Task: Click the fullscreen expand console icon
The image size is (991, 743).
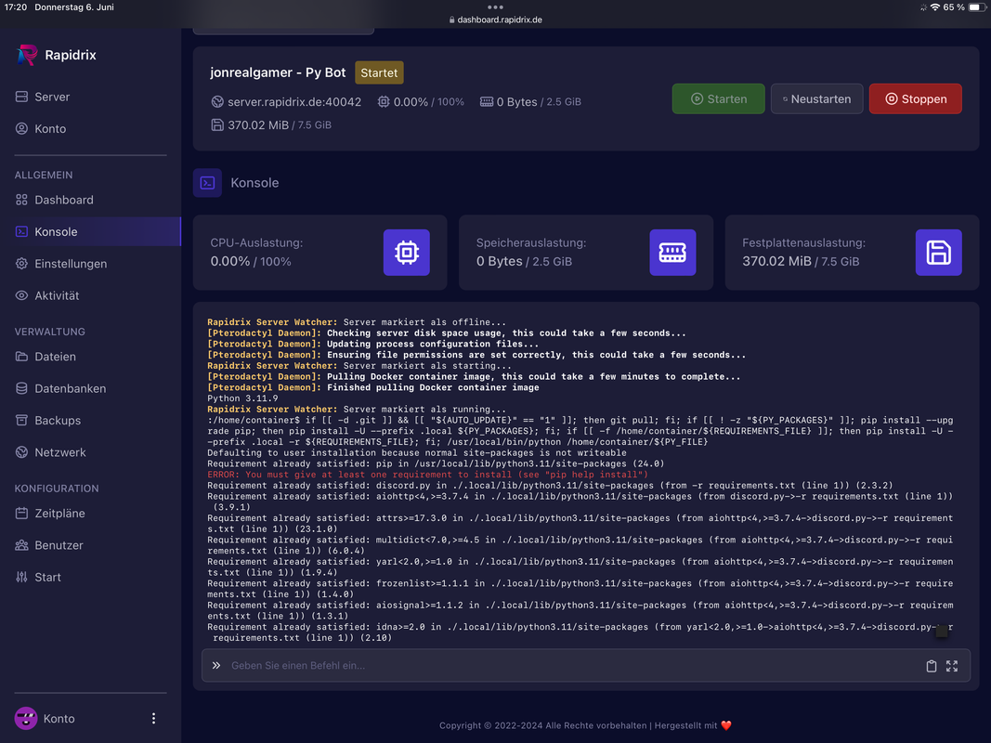Action: [x=952, y=666]
